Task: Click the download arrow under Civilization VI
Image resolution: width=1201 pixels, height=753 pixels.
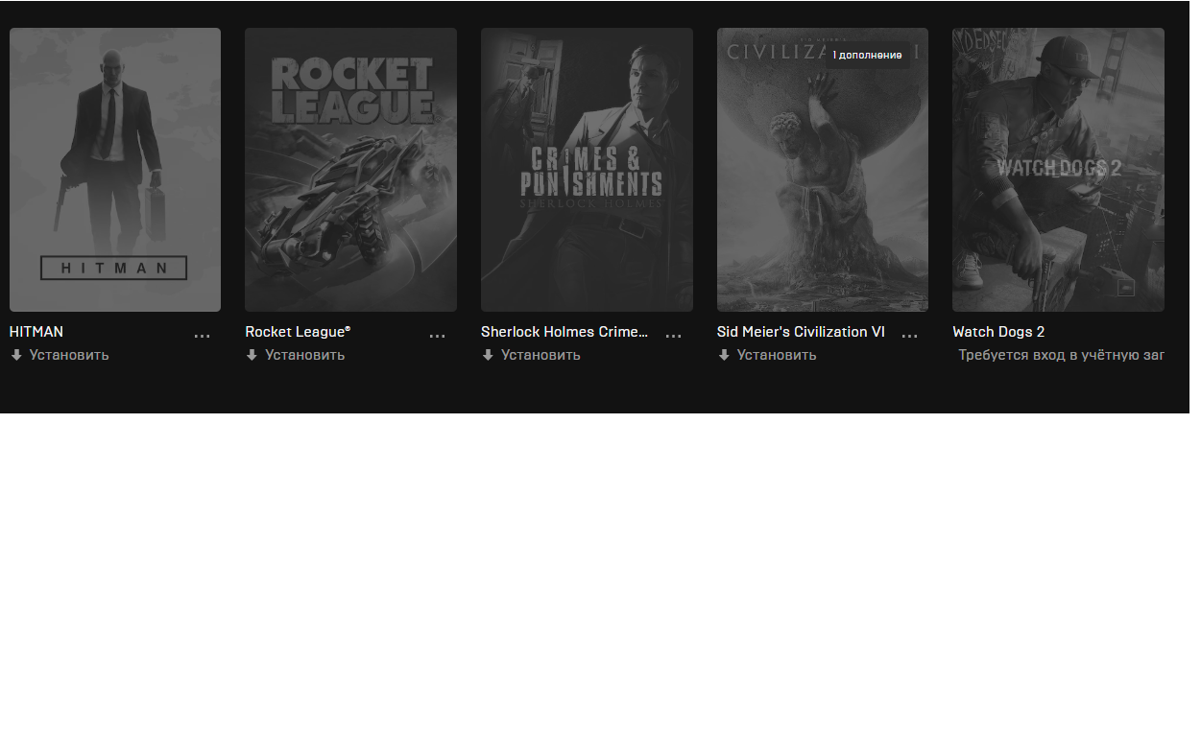Action: (x=724, y=355)
